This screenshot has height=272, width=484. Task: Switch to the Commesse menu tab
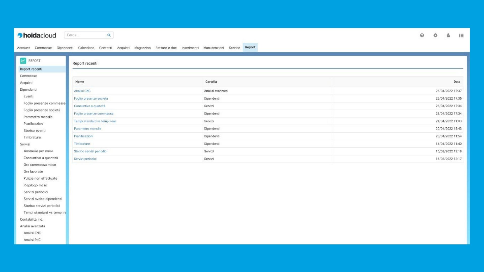point(43,48)
